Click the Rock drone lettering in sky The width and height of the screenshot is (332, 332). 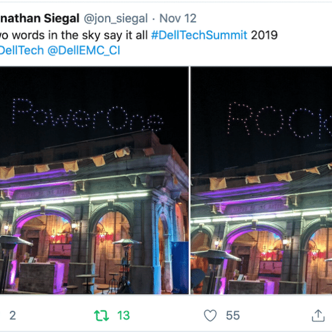coord(280,120)
